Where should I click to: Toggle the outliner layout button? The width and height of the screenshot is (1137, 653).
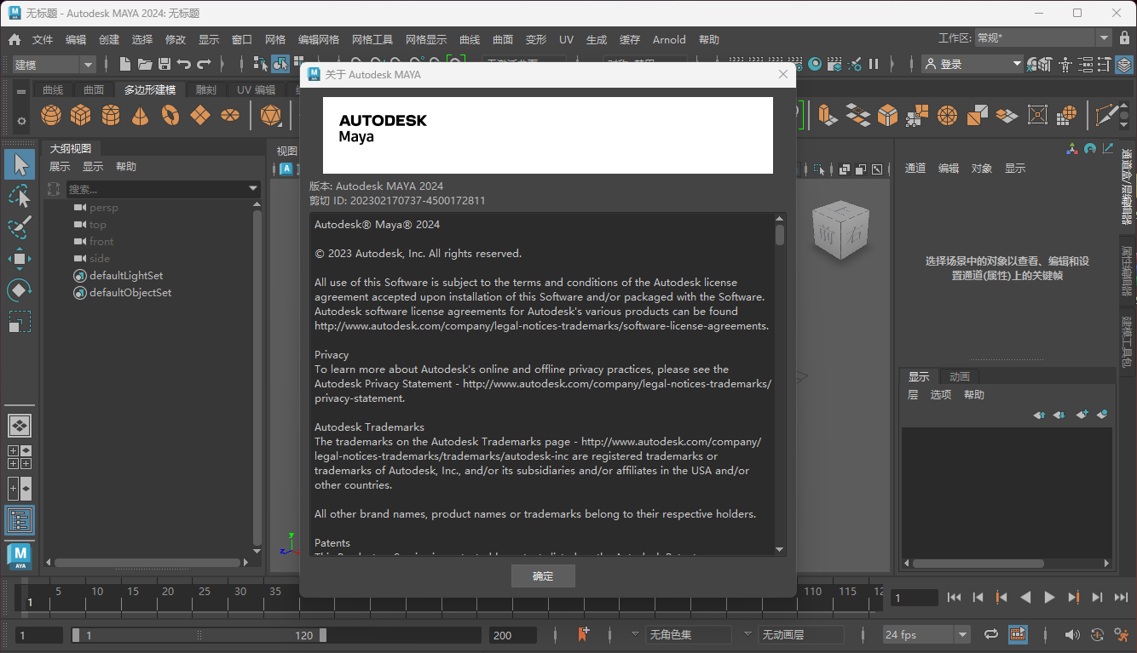click(20, 520)
